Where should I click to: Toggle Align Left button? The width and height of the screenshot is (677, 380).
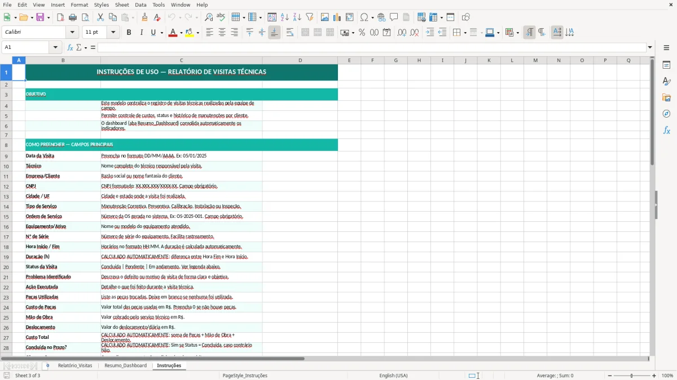tap(209, 33)
